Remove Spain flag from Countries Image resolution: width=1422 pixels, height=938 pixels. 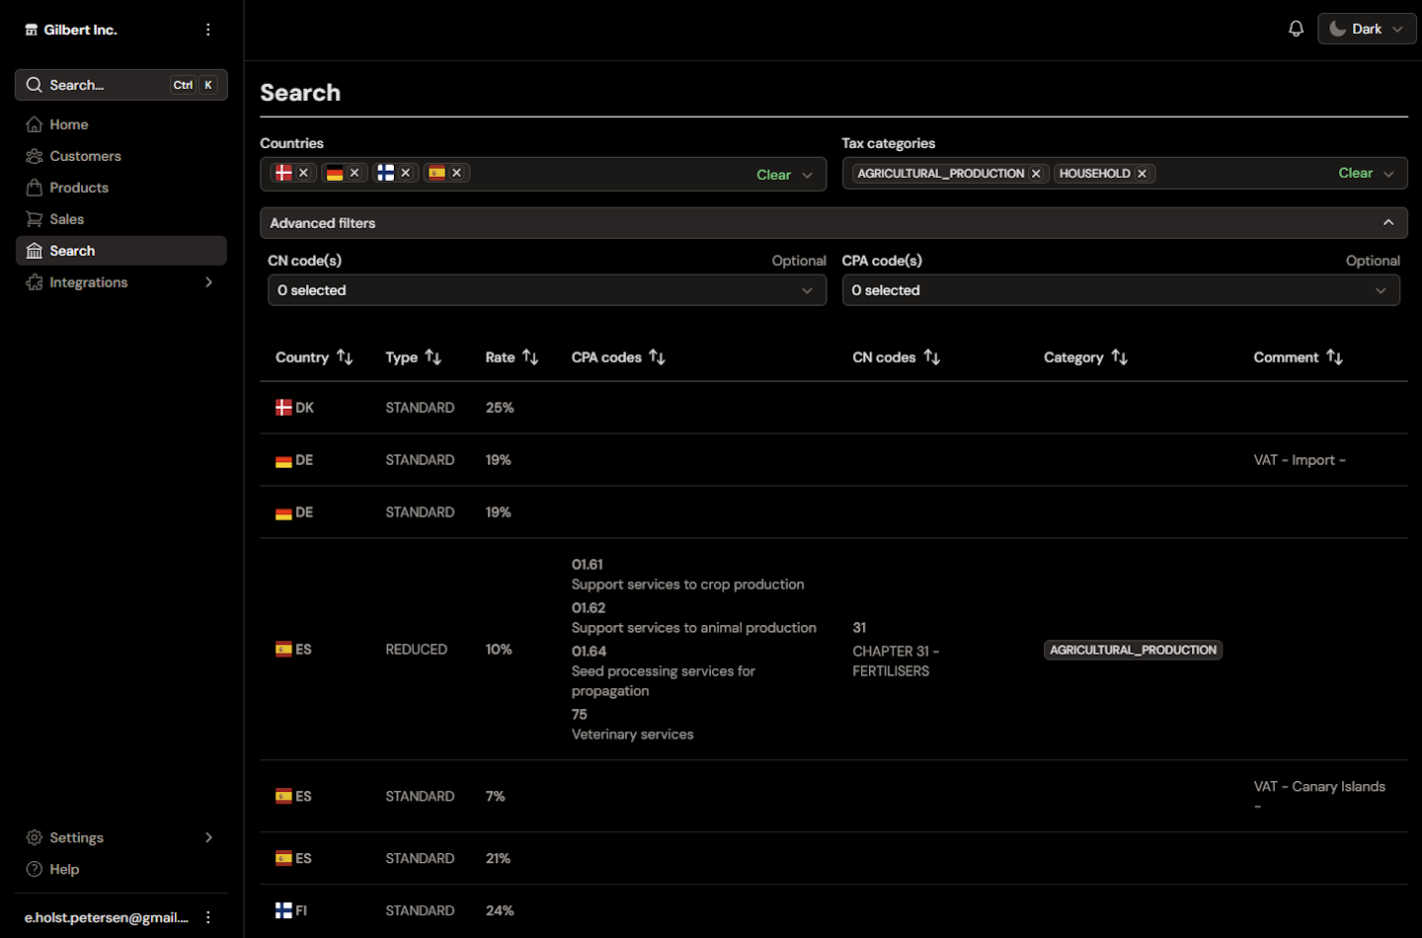click(457, 173)
